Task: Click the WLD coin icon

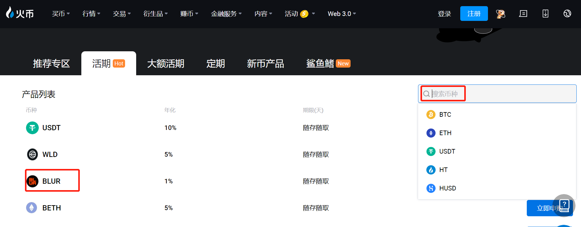Action: click(x=32, y=155)
